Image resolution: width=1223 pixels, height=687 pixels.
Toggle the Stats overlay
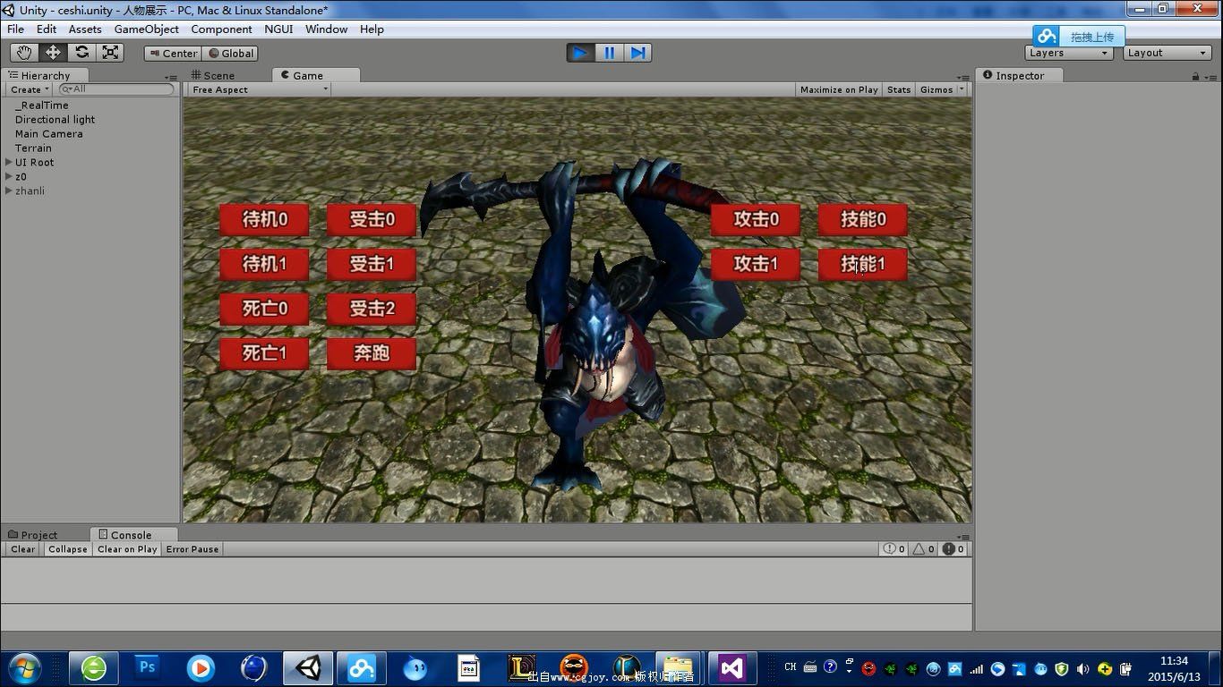899,89
